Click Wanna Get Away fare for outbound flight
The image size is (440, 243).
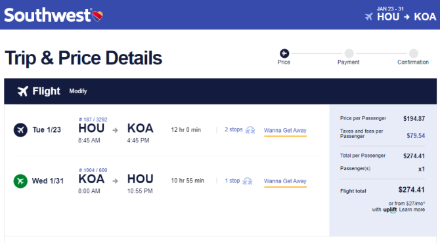click(285, 131)
